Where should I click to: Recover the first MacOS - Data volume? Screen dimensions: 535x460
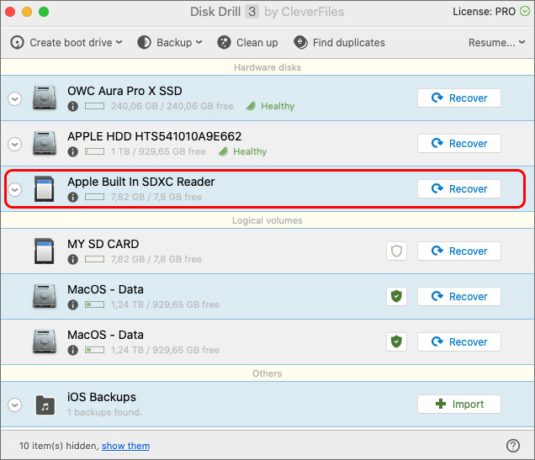(x=459, y=297)
